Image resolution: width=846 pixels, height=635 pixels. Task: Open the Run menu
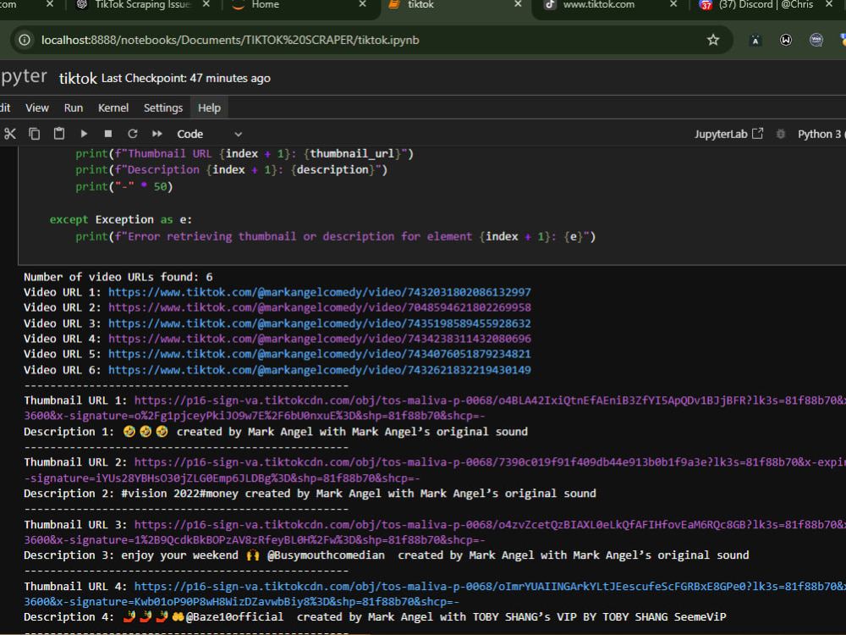point(74,108)
